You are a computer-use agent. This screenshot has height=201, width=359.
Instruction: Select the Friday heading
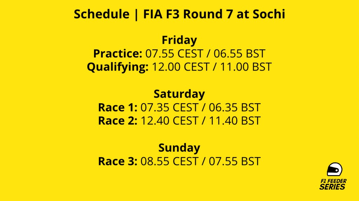(x=179, y=40)
